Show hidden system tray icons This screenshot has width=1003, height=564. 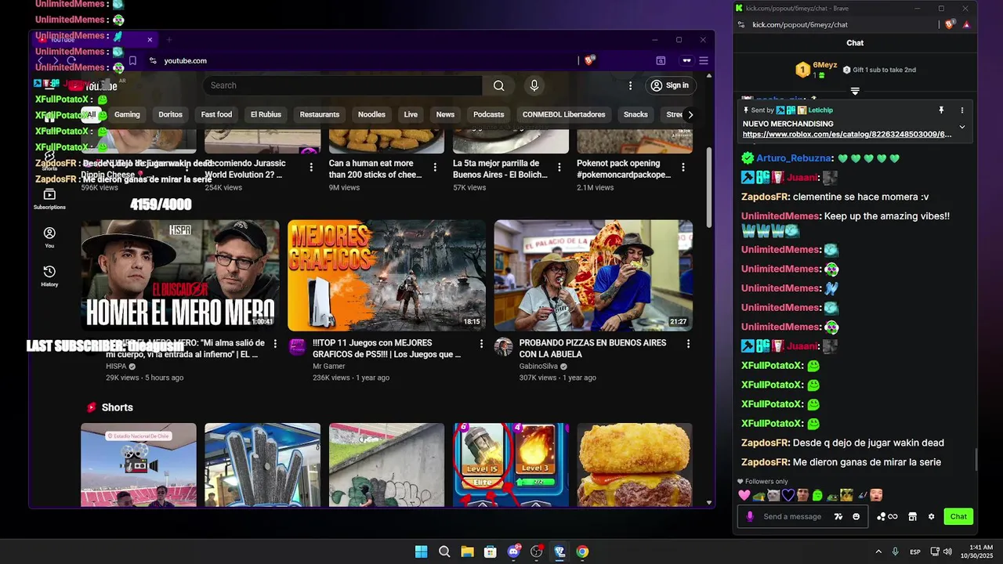tap(878, 551)
